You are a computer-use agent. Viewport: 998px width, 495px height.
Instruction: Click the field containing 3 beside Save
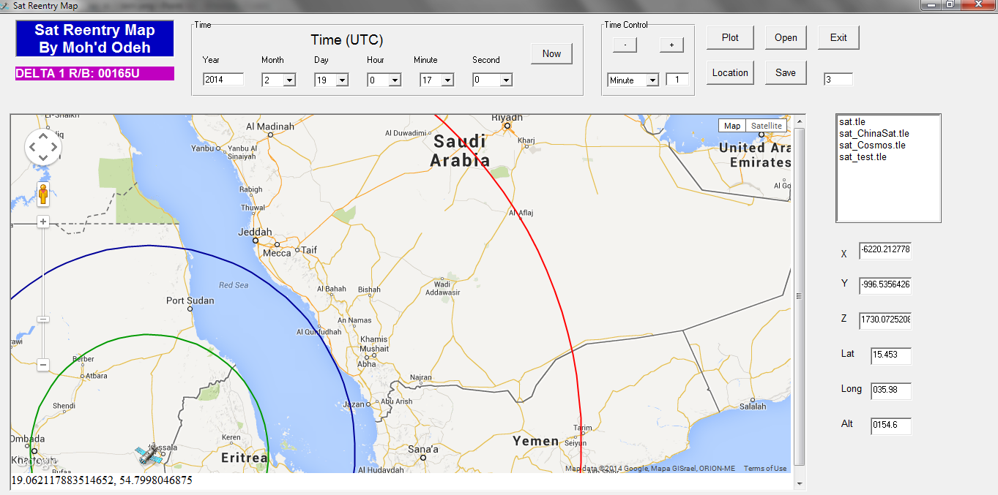(x=838, y=80)
